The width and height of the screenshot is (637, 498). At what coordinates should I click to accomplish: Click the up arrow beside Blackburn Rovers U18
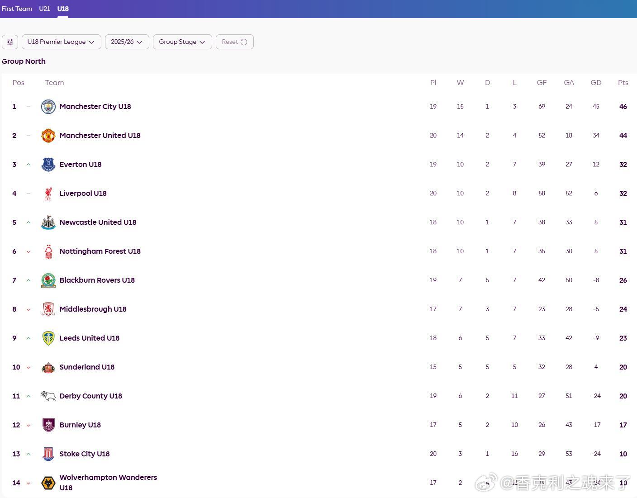(x=29, y=280)
